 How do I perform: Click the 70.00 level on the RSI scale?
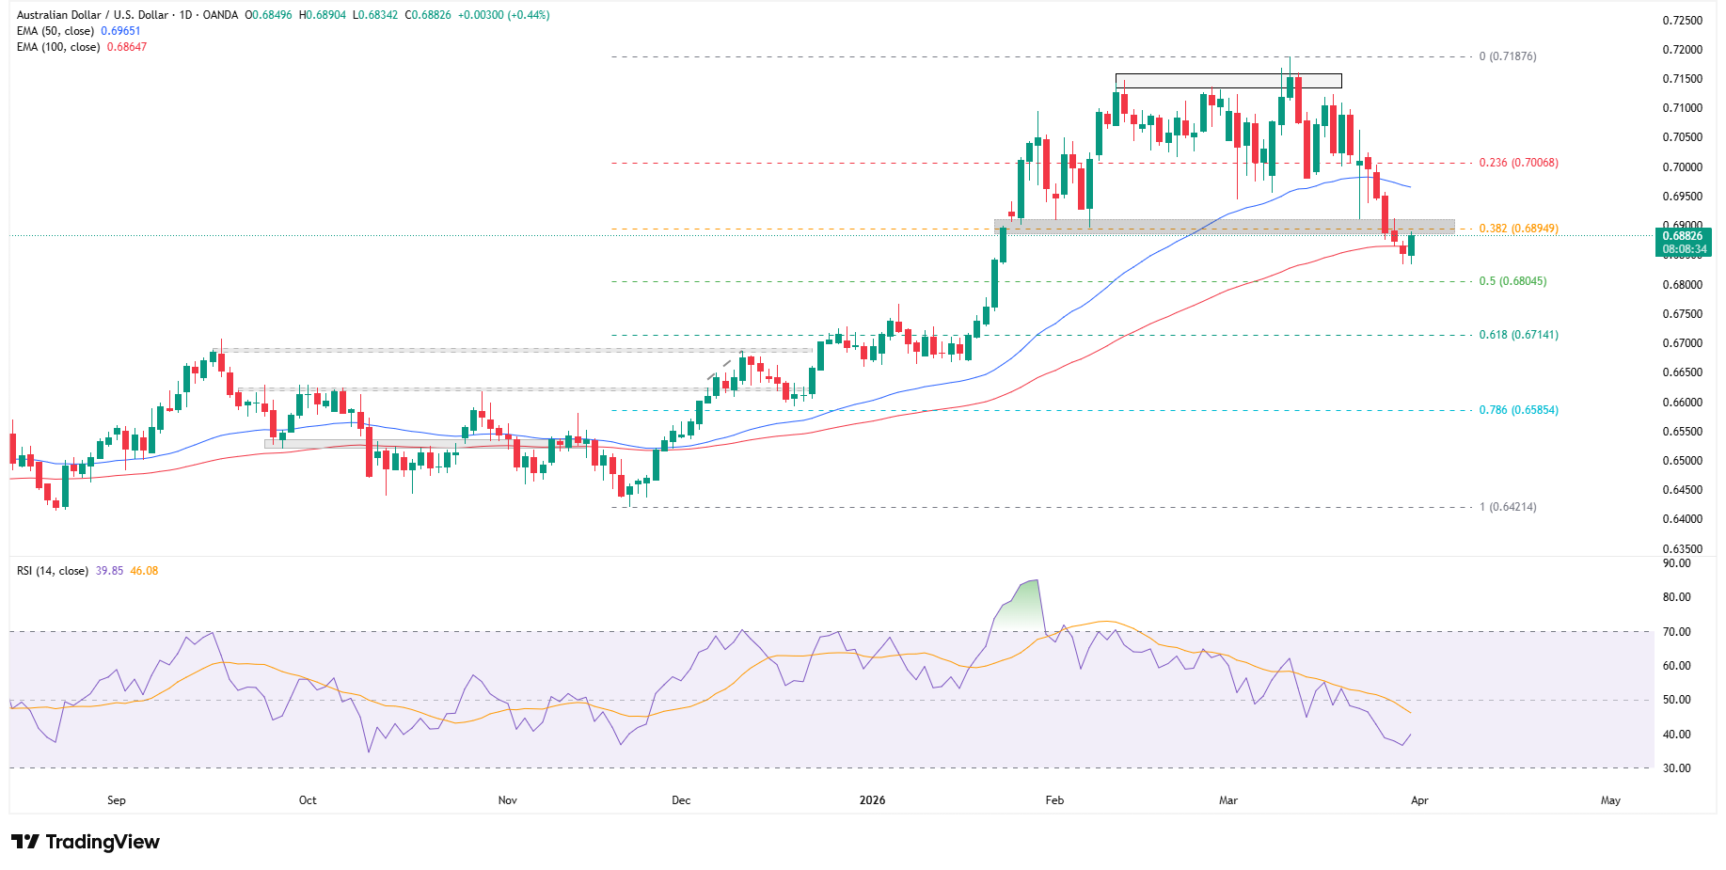click(x=1676, y=632)
